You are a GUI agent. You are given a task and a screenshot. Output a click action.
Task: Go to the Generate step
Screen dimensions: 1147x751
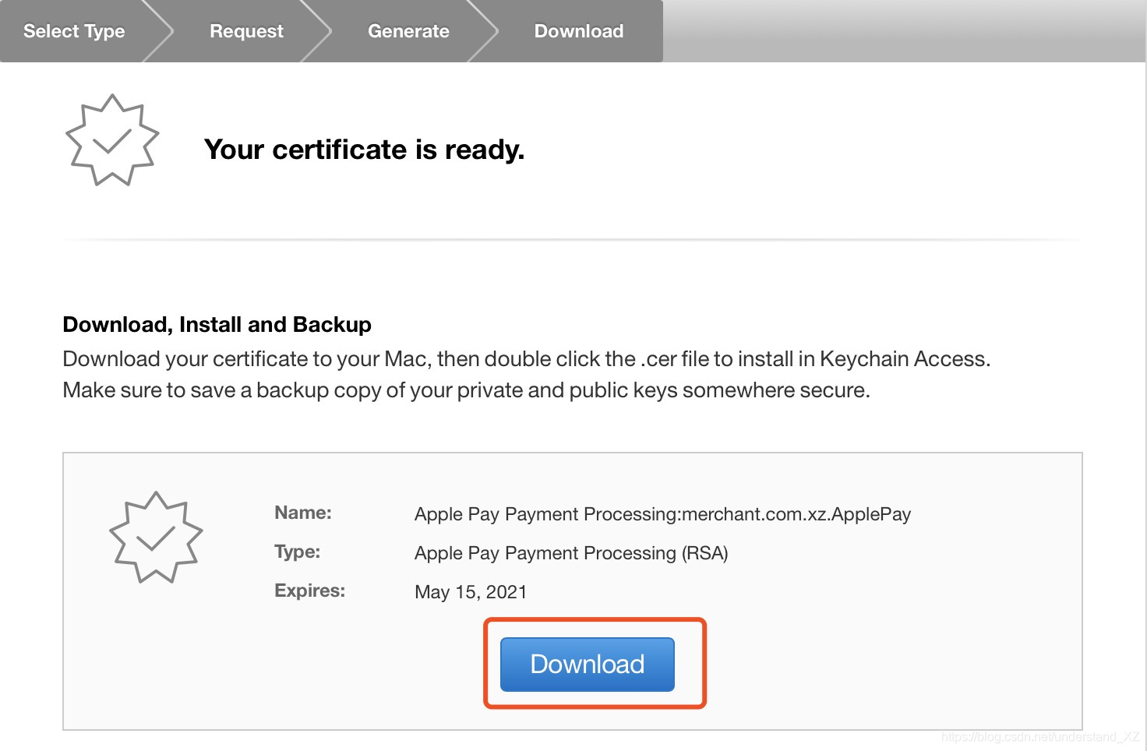click(x=408, y=31)
